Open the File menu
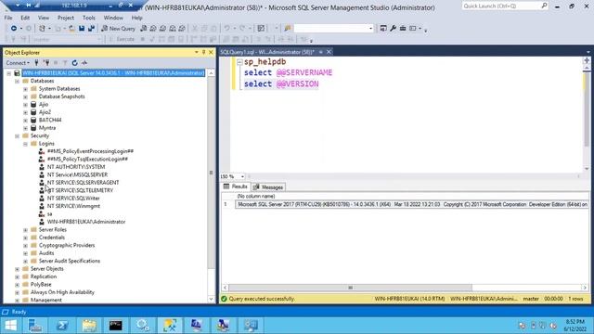The width and height of the screenshot is (594, 334). click(8, 18)
